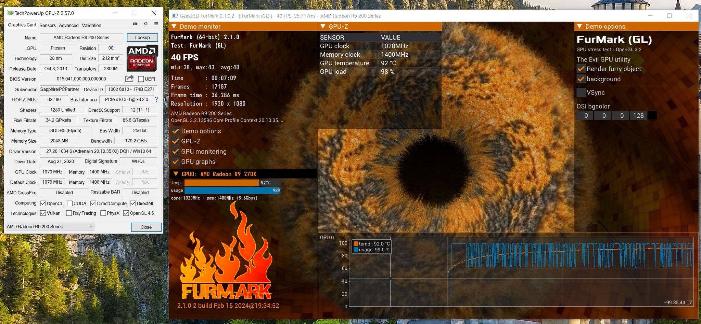Click the blue GPU usage bar

point(232,191)
